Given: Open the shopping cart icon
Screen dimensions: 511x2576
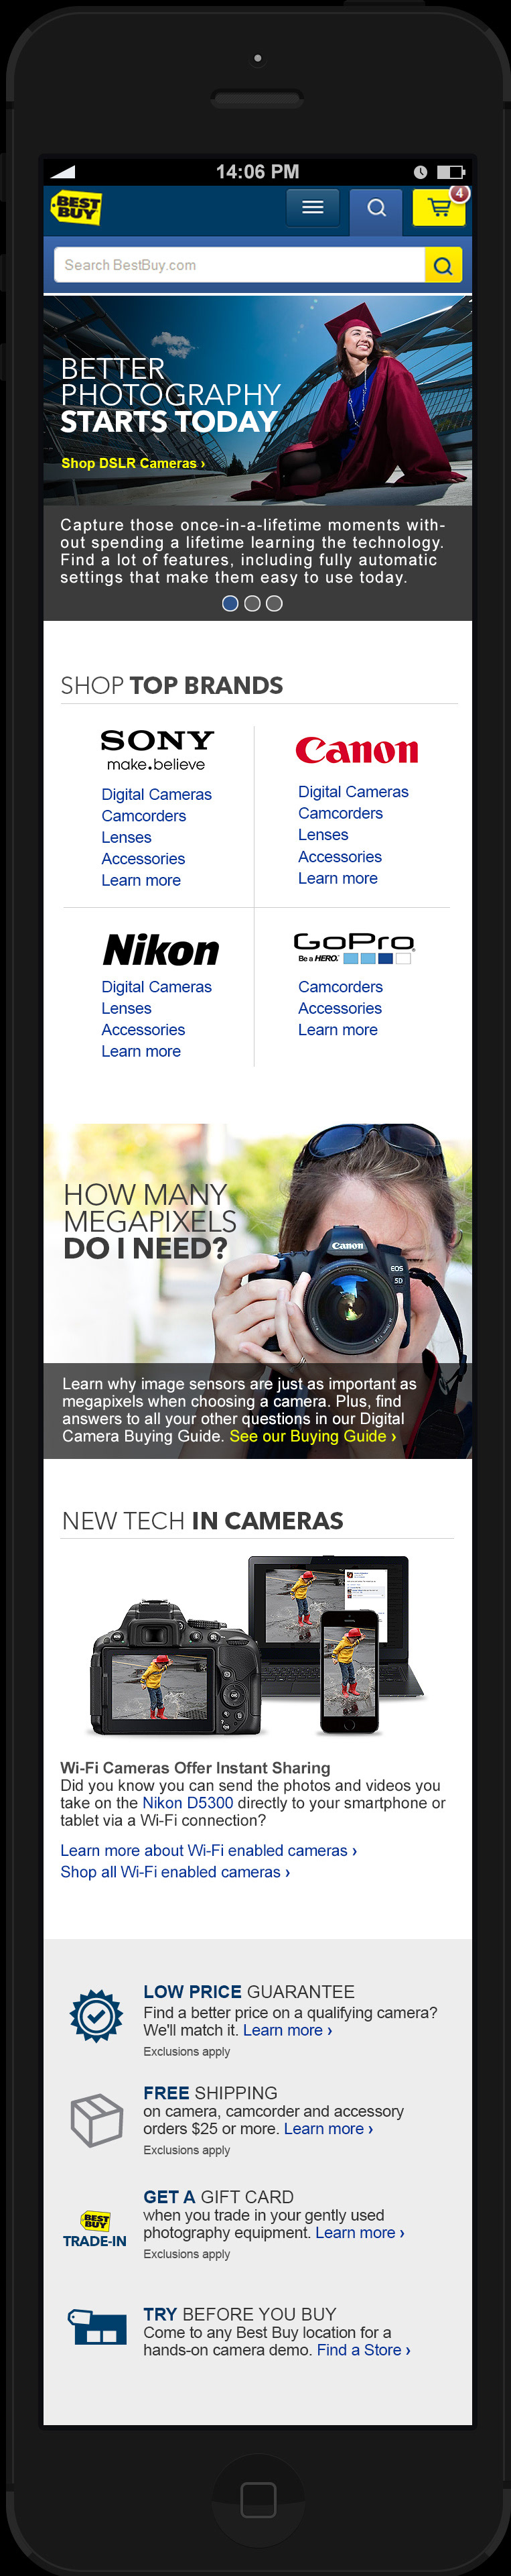Looking at the screenshot, I should [x=438, y=207].
